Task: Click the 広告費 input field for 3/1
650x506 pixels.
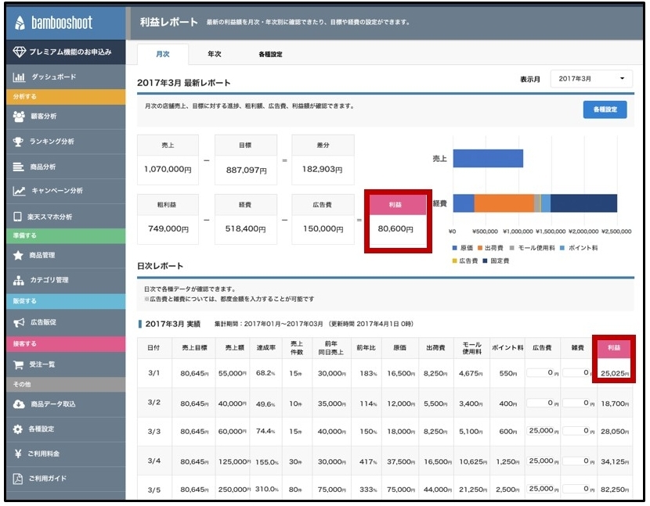Action: 540,373
